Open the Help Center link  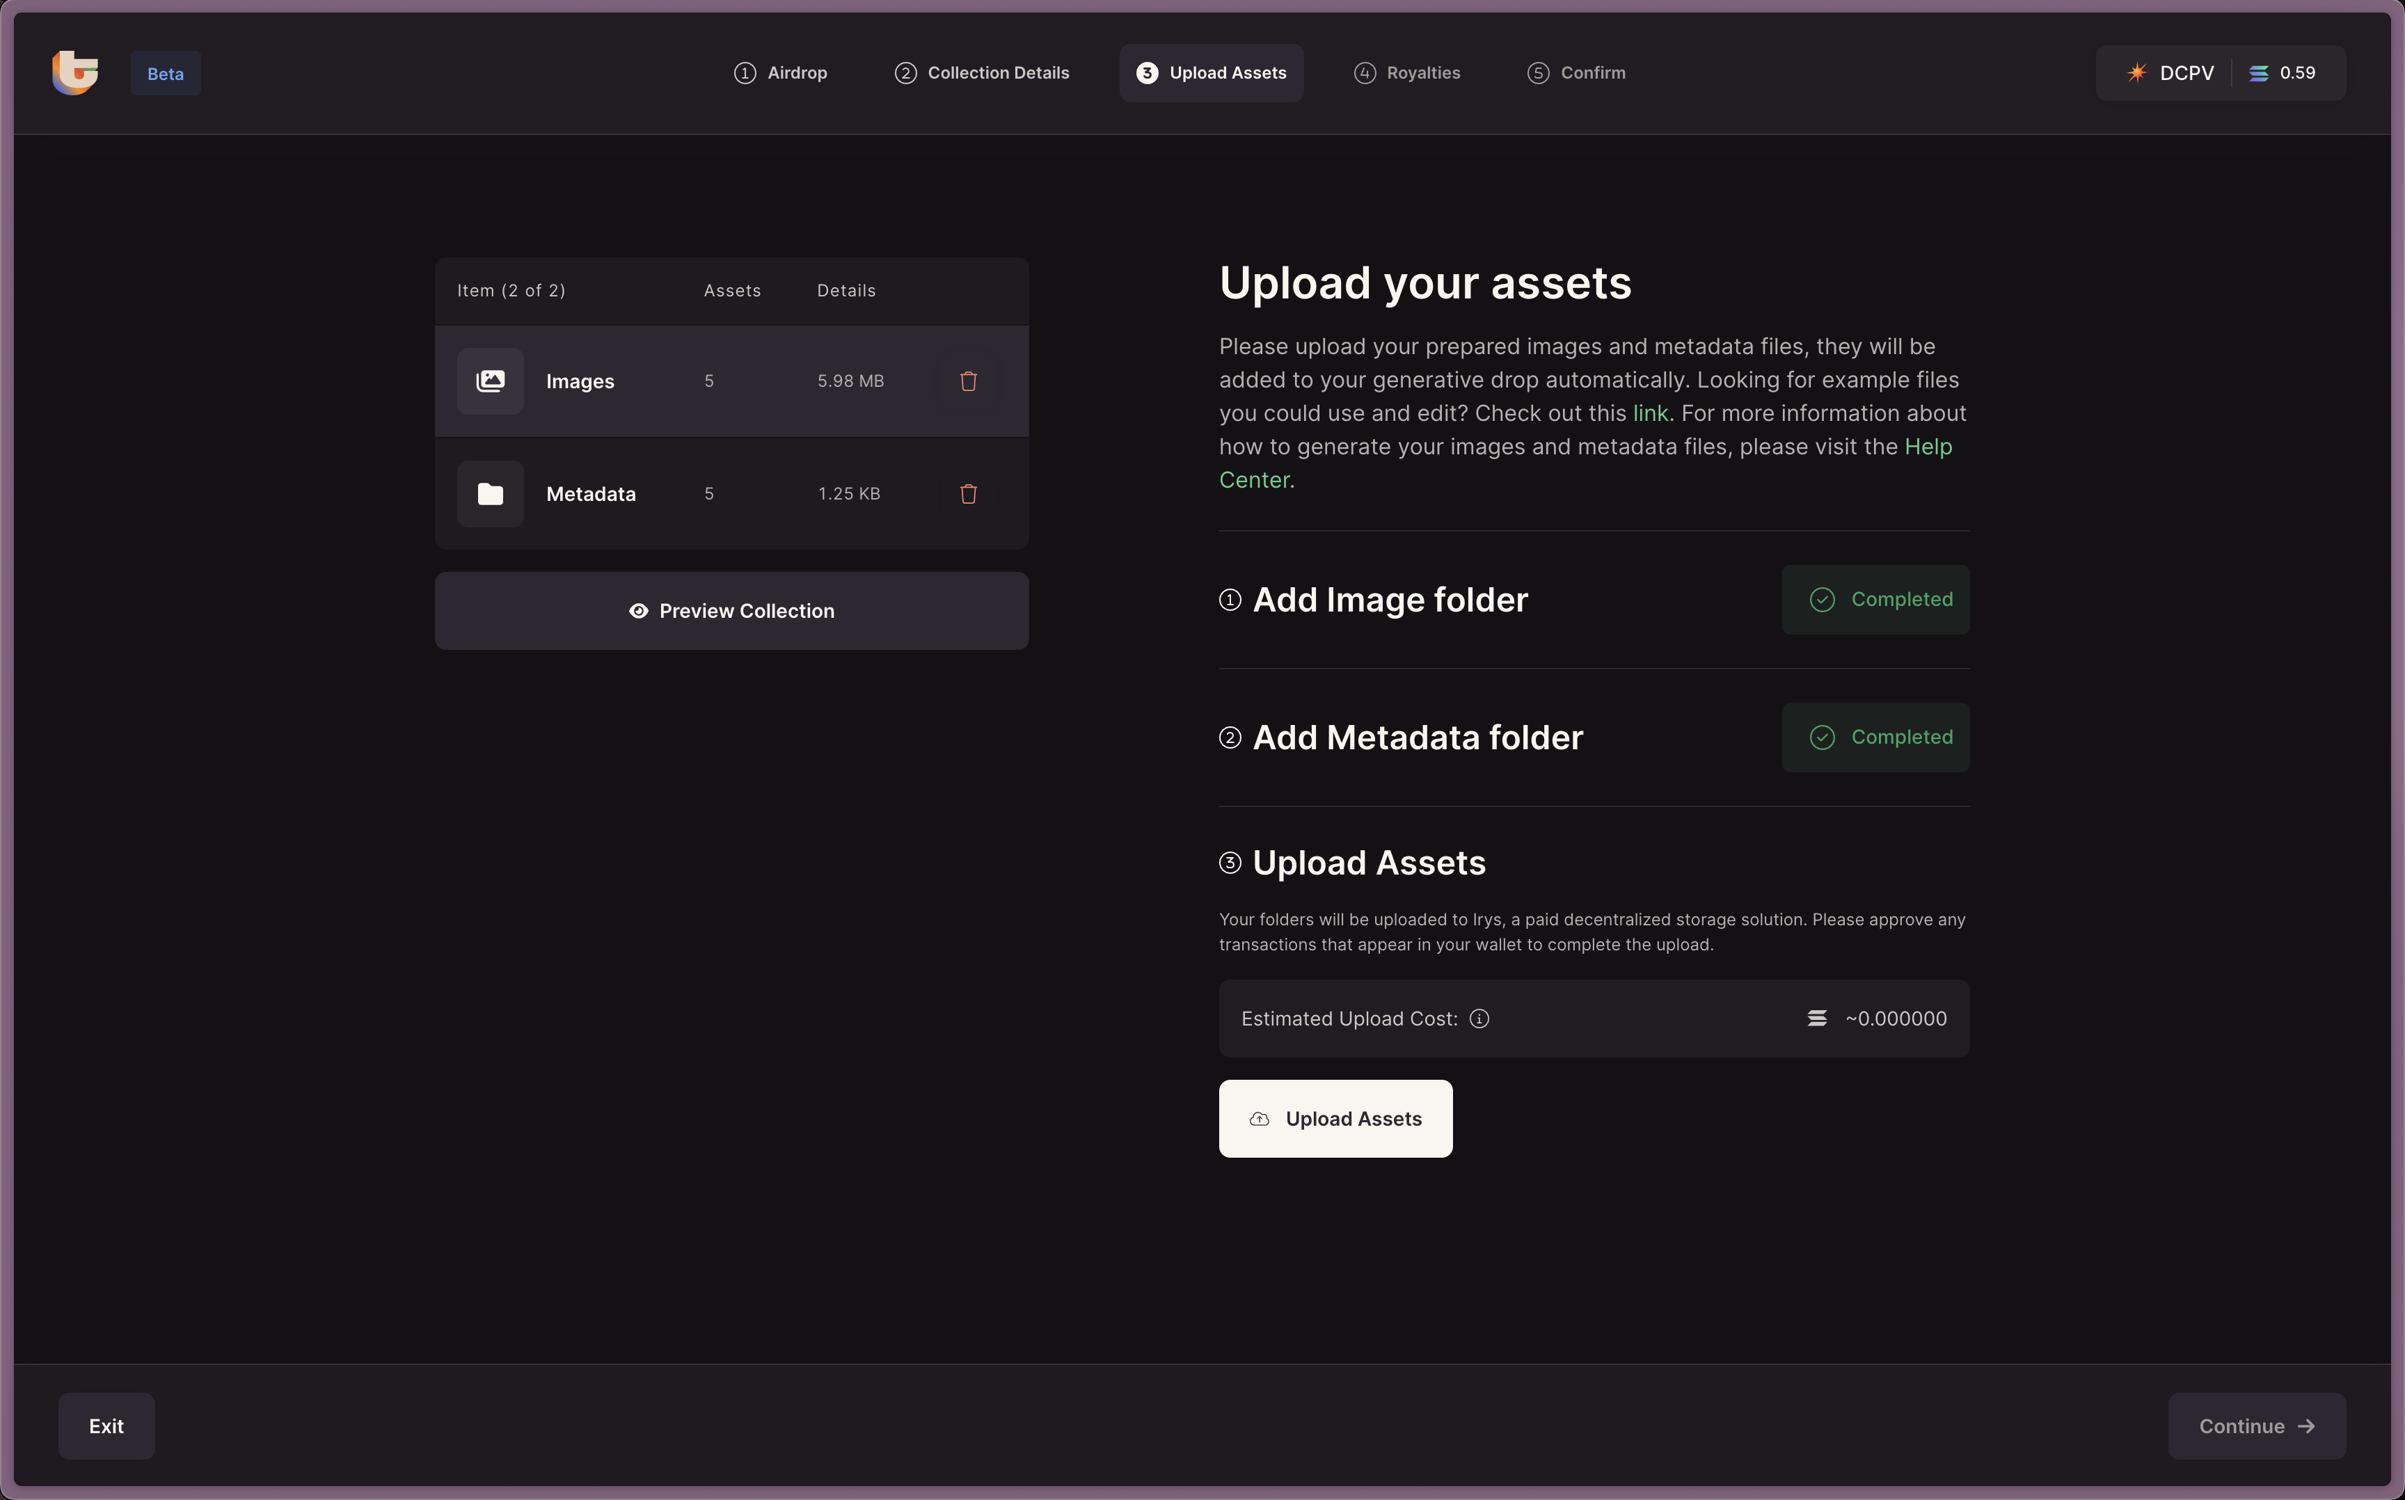tap(1928, 447)
